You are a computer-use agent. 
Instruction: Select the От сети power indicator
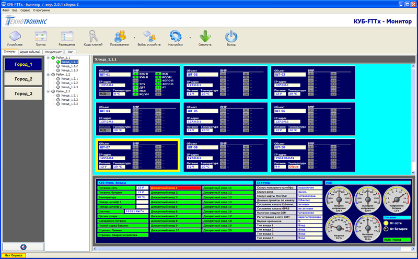click(386, 223)
